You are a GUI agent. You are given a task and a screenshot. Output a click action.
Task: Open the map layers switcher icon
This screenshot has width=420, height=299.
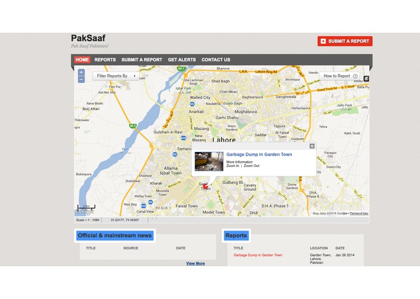(x=366, y=79)
